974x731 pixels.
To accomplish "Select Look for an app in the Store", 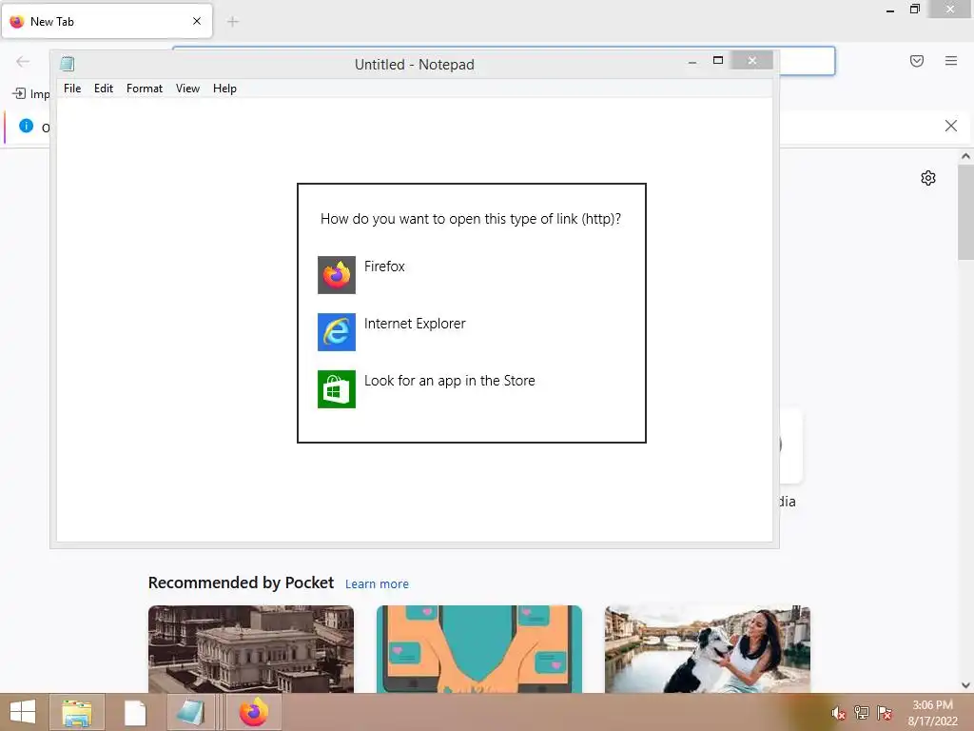I will tap(472, 388).
